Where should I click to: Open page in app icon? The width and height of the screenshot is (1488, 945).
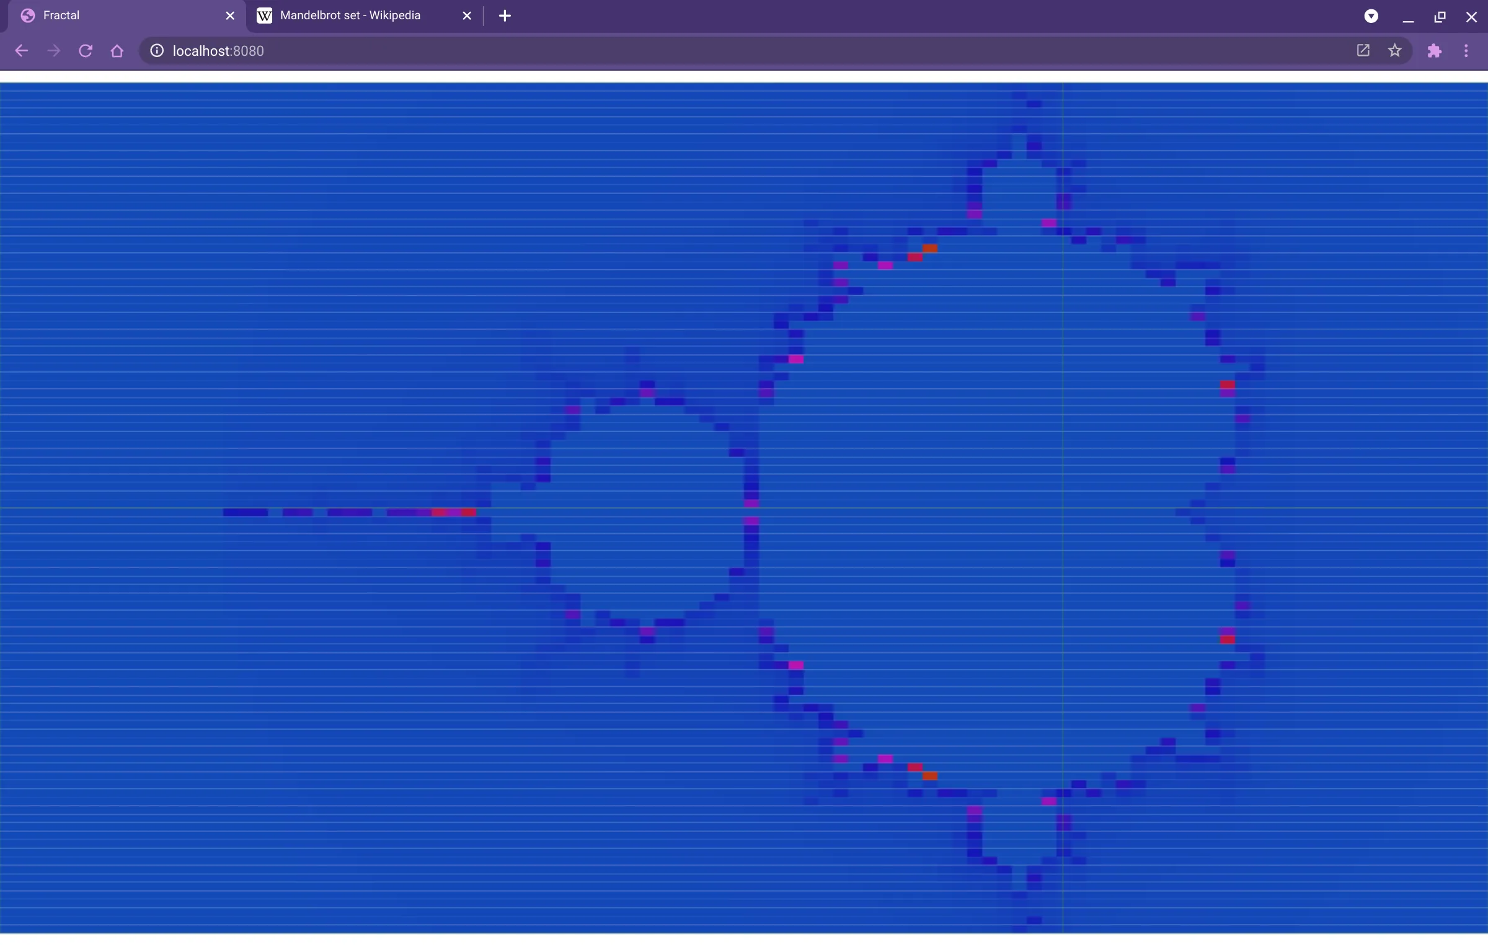coord(1363,51)
